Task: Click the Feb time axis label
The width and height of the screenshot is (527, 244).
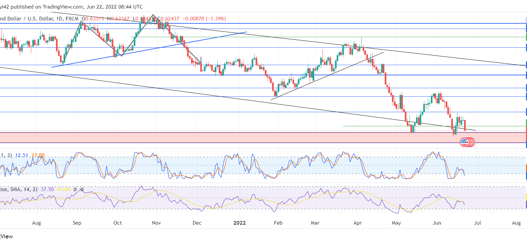Action: [x=278, y=223]
